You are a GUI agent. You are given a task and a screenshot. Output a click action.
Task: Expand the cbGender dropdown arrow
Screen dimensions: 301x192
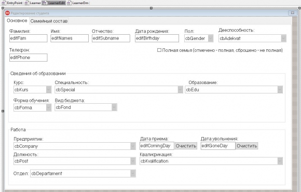click(x=211, y=38)
